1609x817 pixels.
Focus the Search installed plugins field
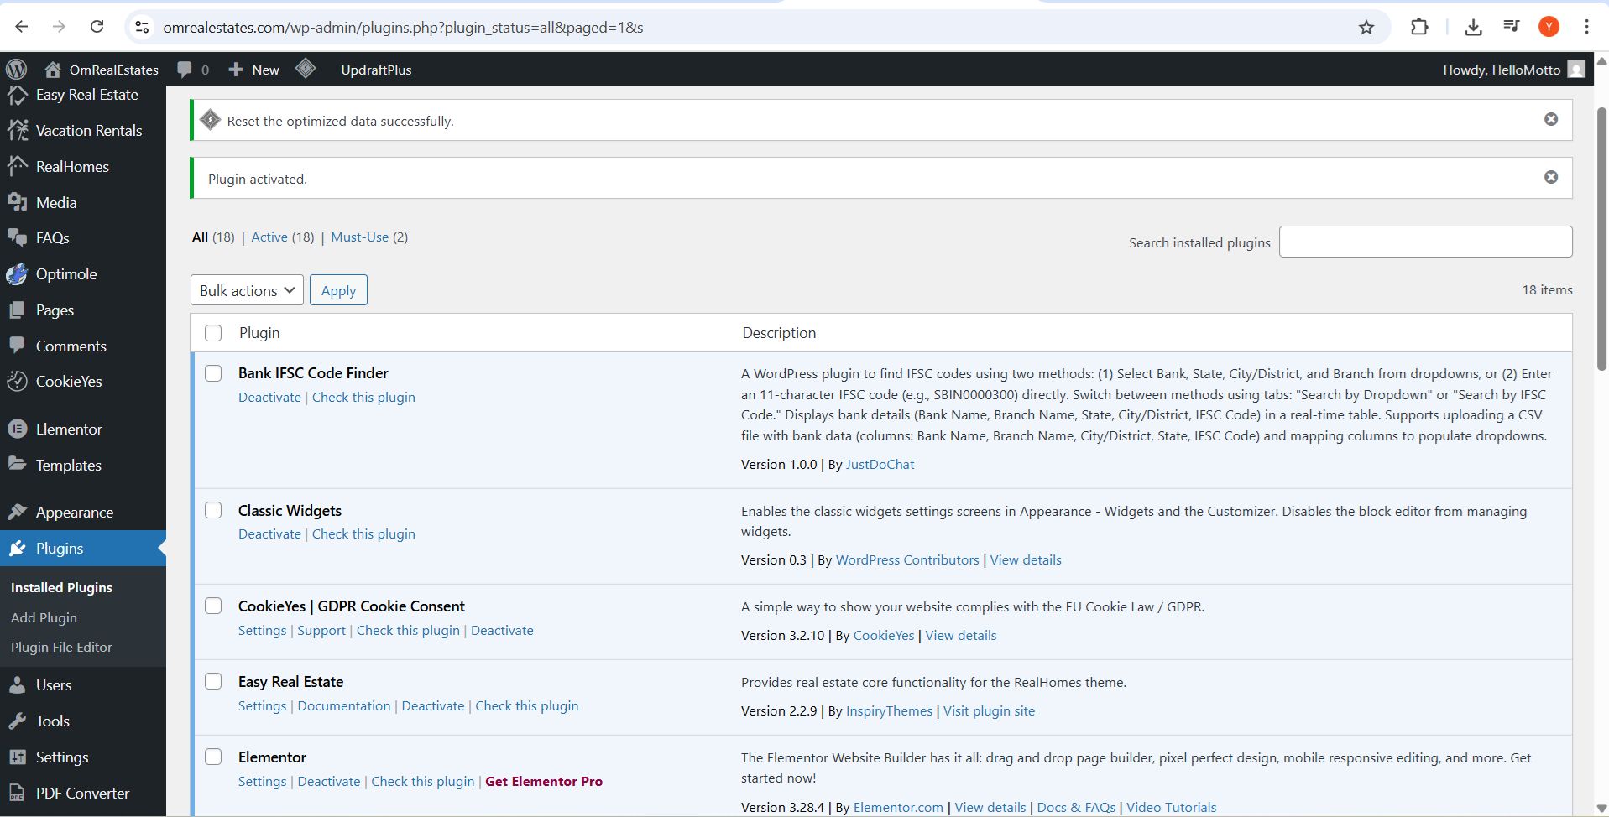1425,242
